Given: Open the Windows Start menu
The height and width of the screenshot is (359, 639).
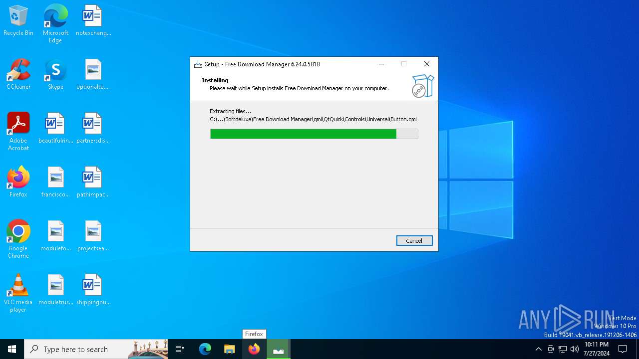Looking at the screenshot, I should [x=12, y=349].
